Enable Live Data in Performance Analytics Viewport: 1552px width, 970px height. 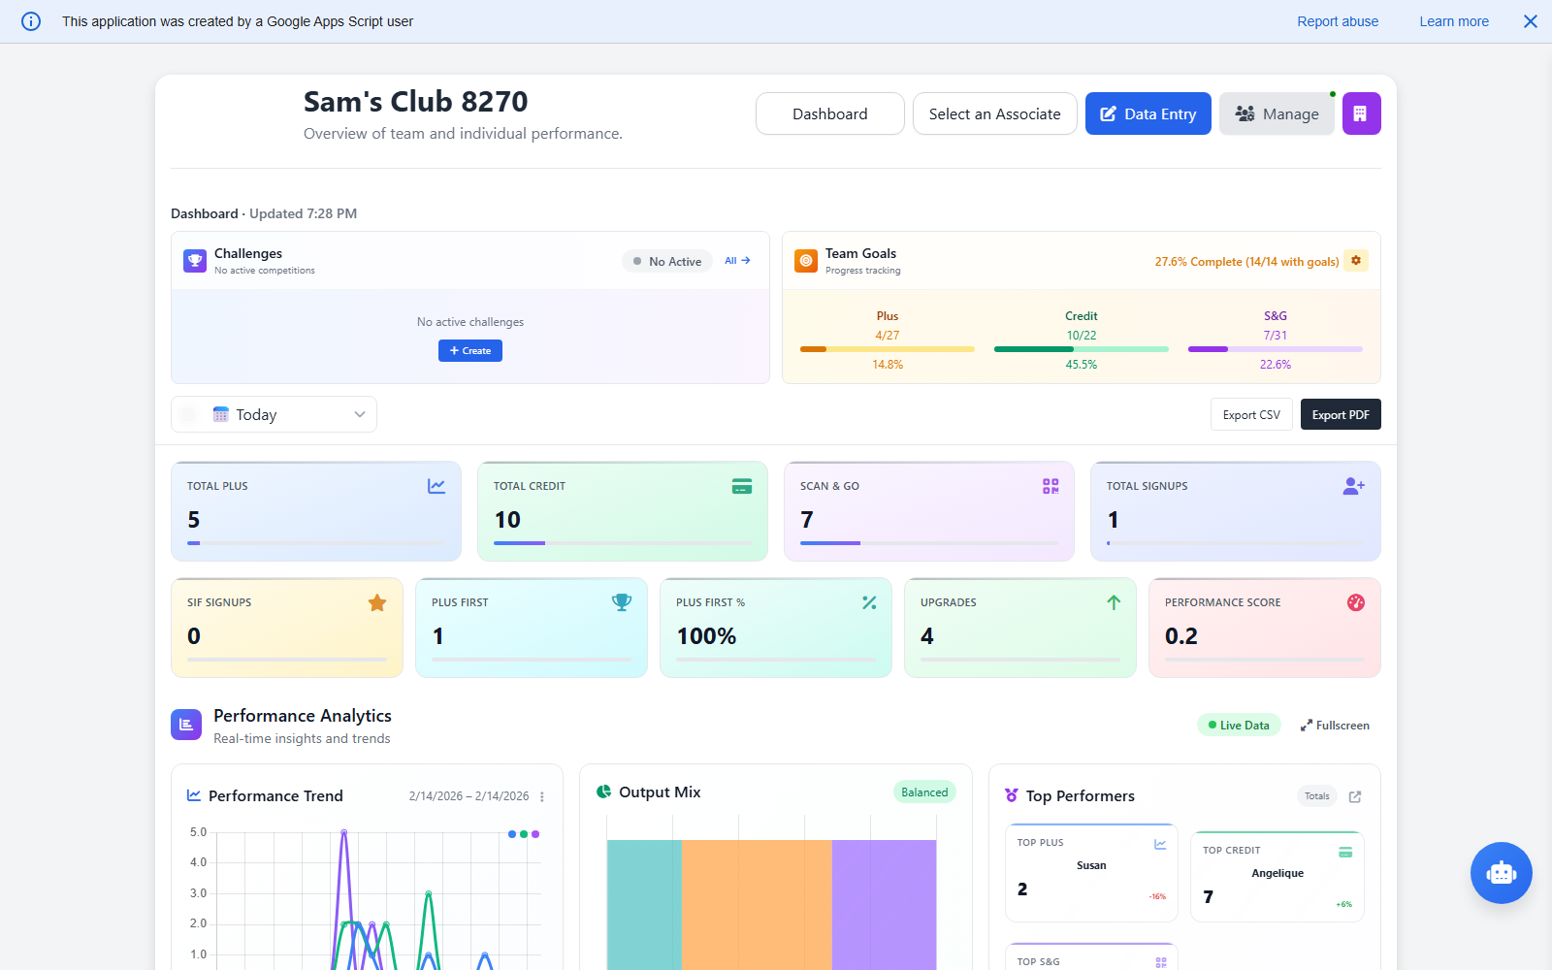1239,725
